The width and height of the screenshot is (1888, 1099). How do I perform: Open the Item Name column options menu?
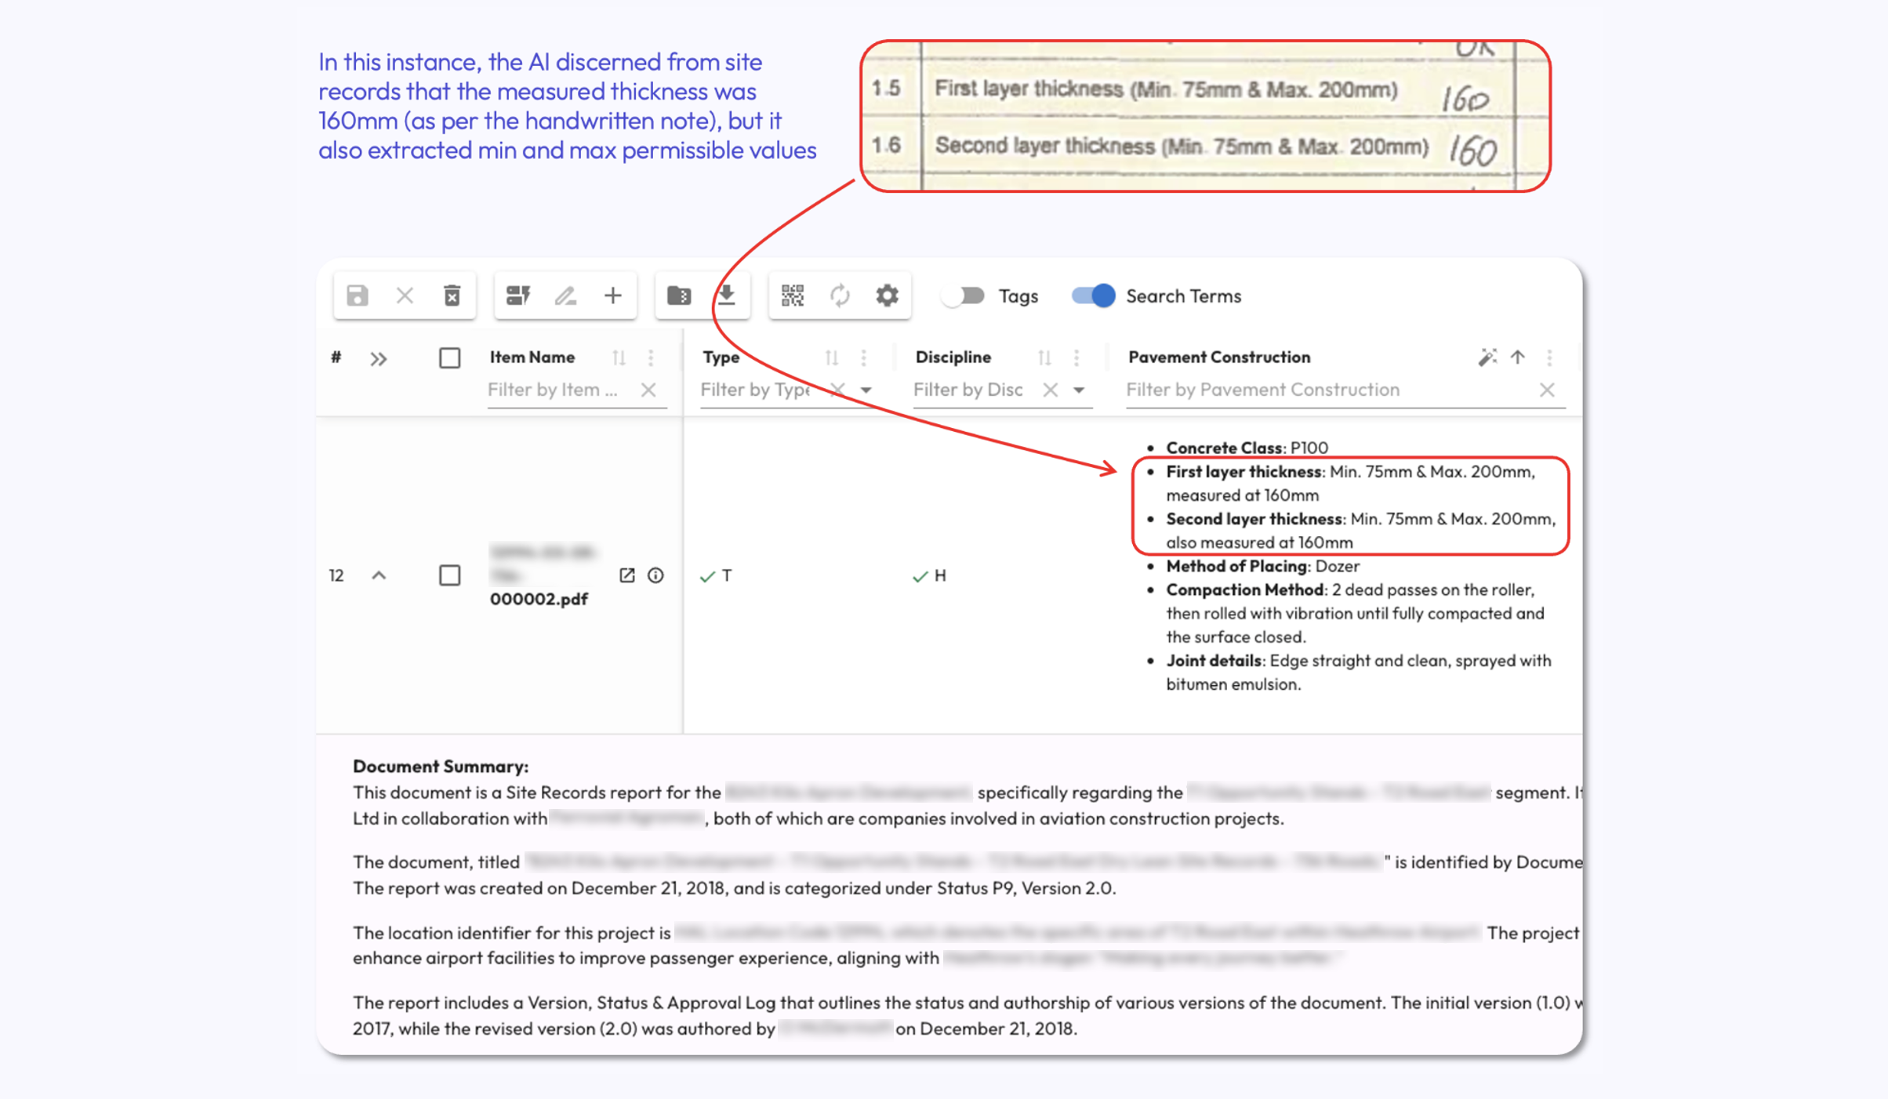[x=651, y=358]
